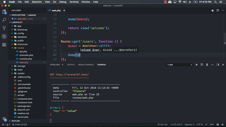
Task: Click LF end-of-line status item
Action: pyautogui.click(x=206, y=125)
